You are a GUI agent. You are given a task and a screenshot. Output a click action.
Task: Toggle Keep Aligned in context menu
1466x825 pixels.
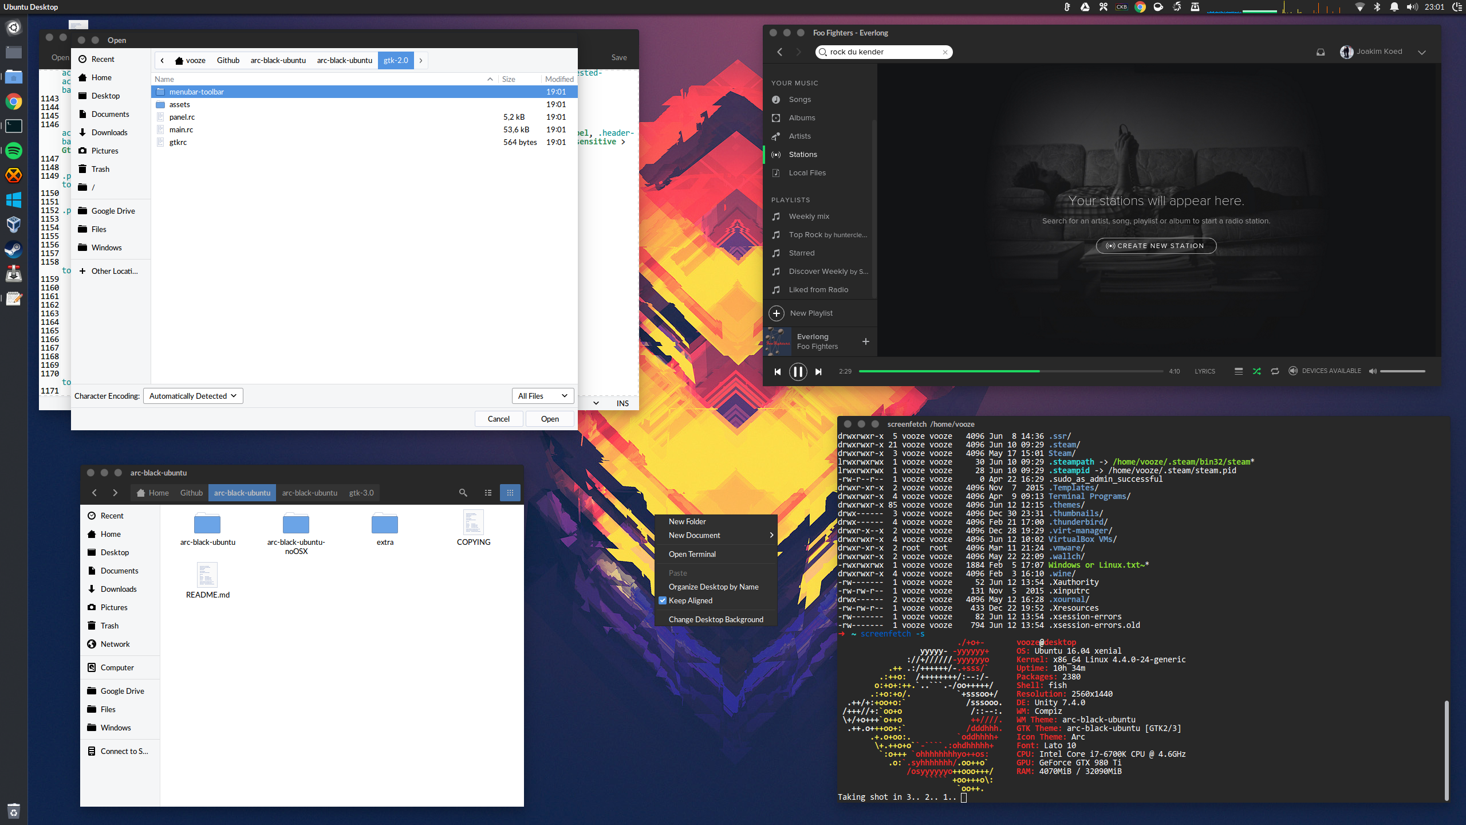[x=691, y=600]
